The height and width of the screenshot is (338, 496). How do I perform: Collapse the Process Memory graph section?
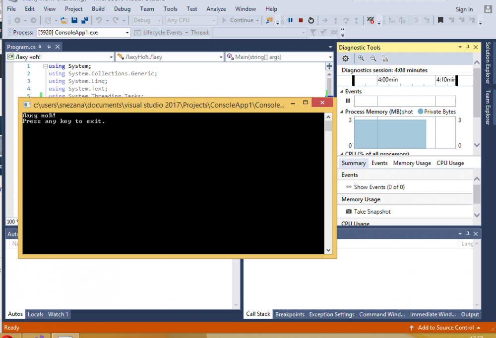coord(342,112)
